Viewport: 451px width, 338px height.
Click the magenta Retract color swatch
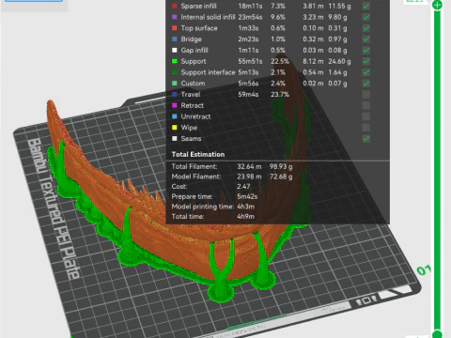(x=175, y=105)
